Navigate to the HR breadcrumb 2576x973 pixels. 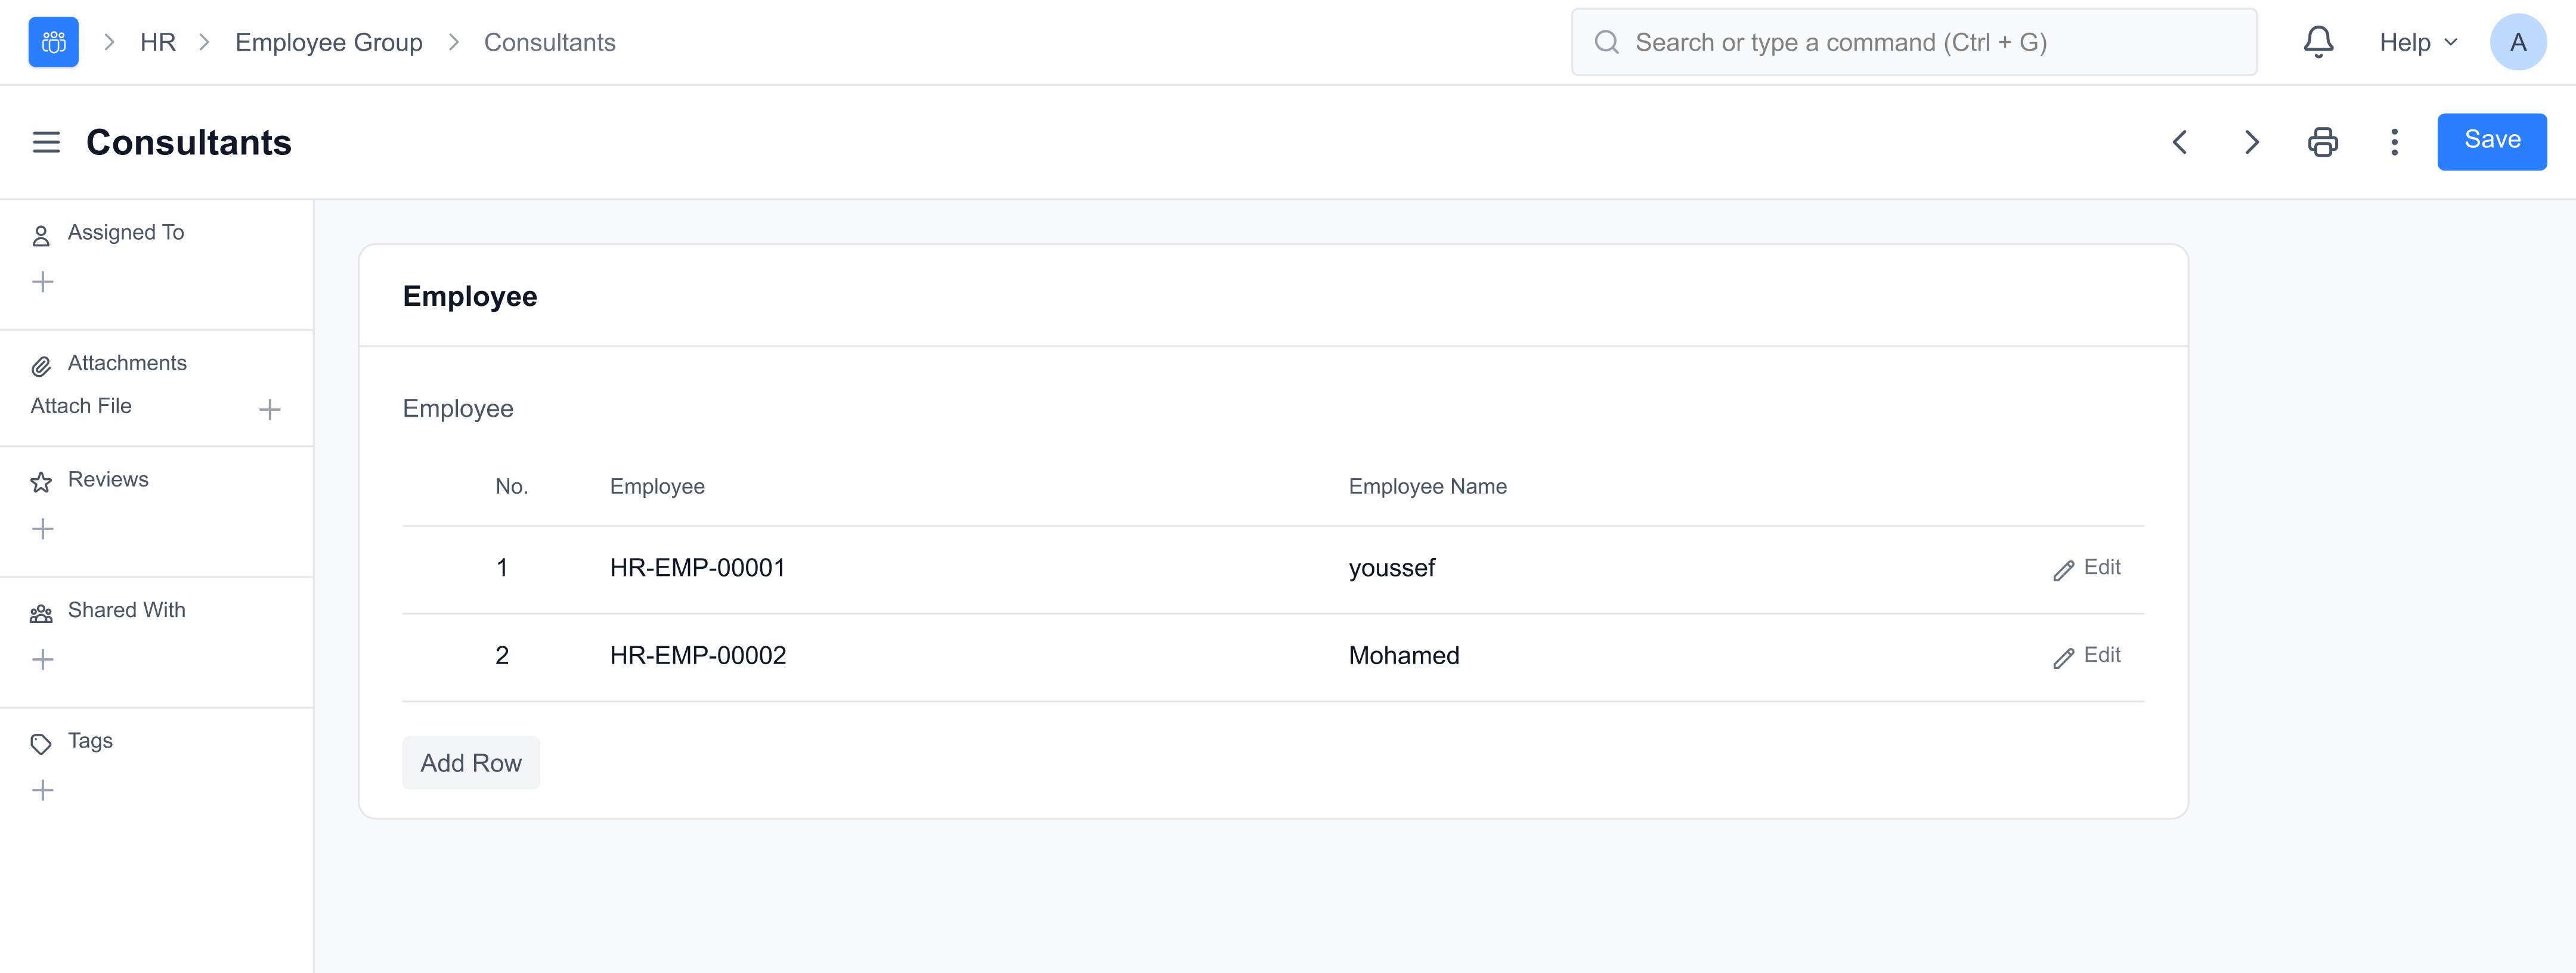click(x=158, y=42)
